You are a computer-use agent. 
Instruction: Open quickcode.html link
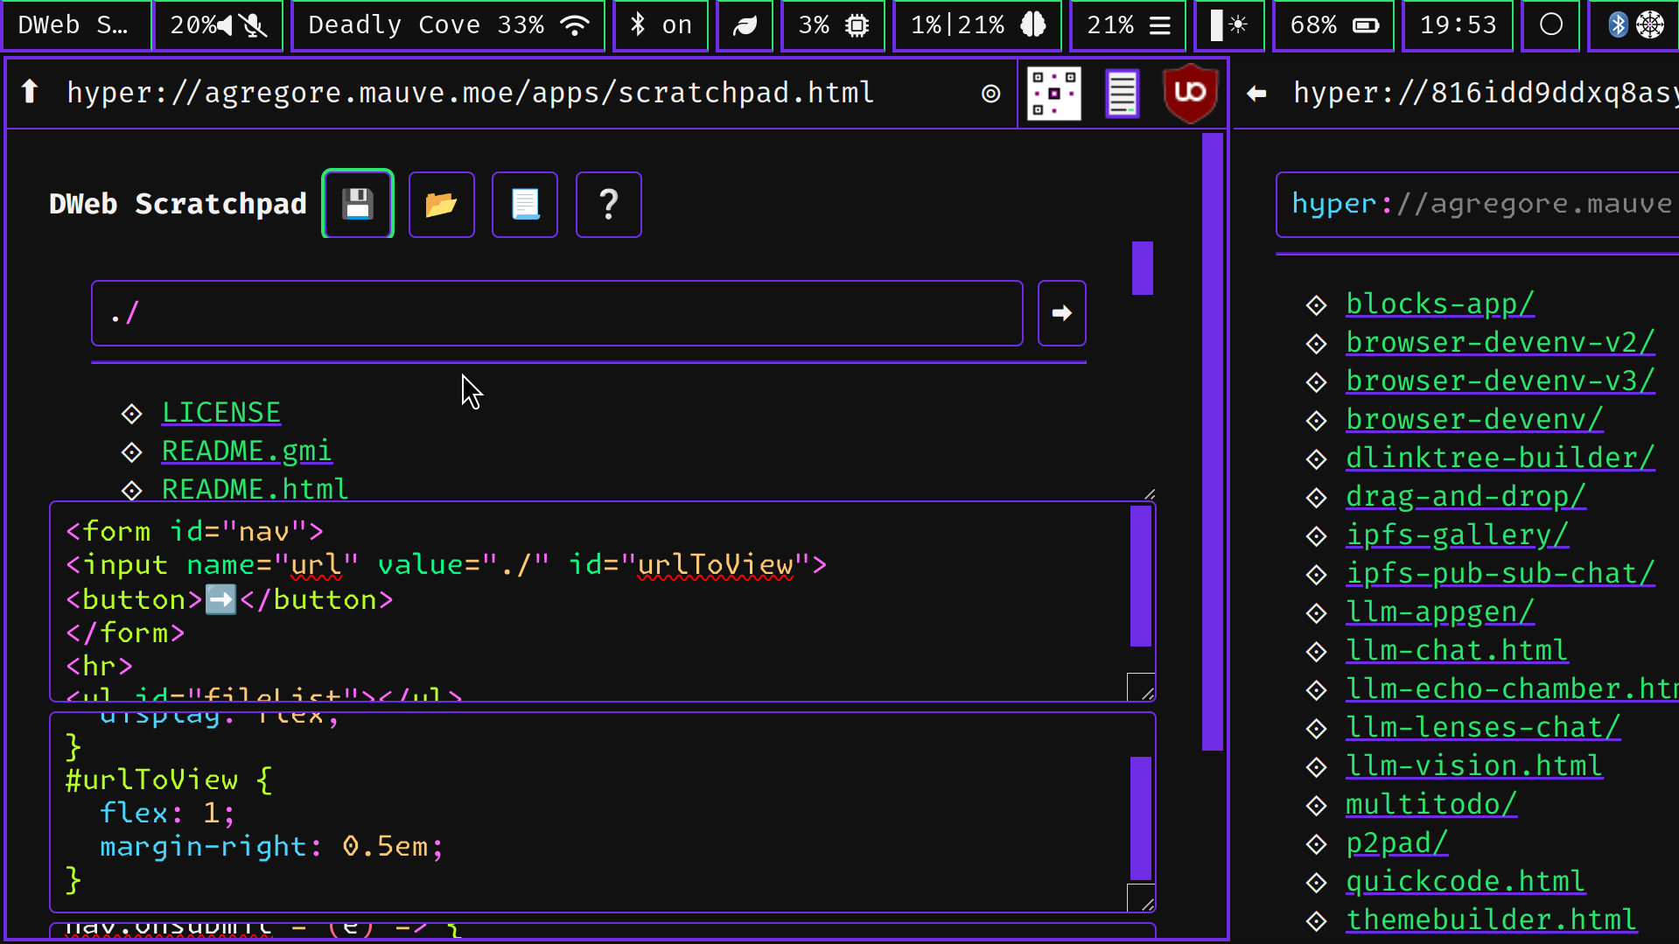pyautogui.click(x=1466, y=881)
